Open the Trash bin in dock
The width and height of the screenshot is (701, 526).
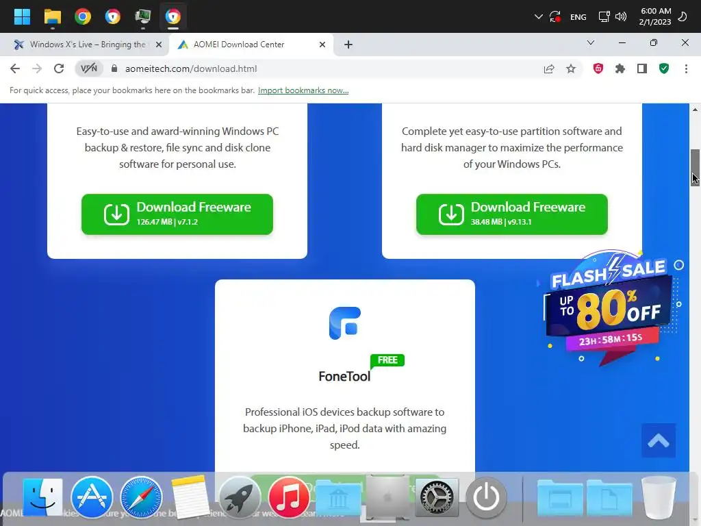[x=659, y=497]
